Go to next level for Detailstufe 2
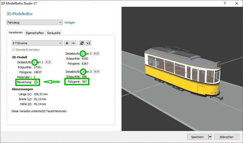Screen dimensions: 243x143 coord(98,53)
